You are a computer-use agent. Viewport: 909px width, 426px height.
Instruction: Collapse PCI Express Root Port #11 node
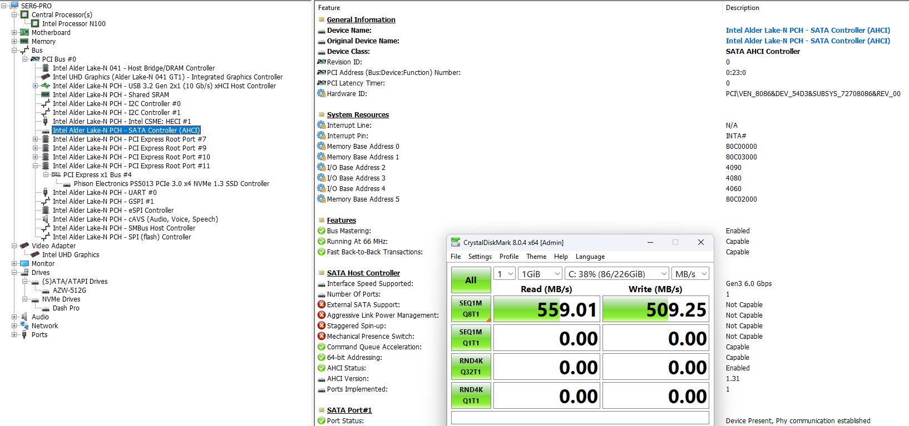(36, 166)
